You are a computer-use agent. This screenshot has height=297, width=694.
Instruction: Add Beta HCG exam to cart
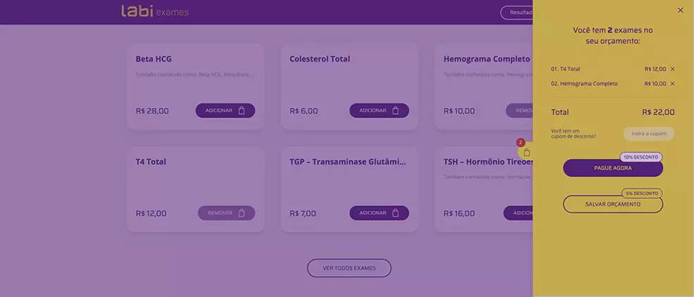(x=225, y=111)
